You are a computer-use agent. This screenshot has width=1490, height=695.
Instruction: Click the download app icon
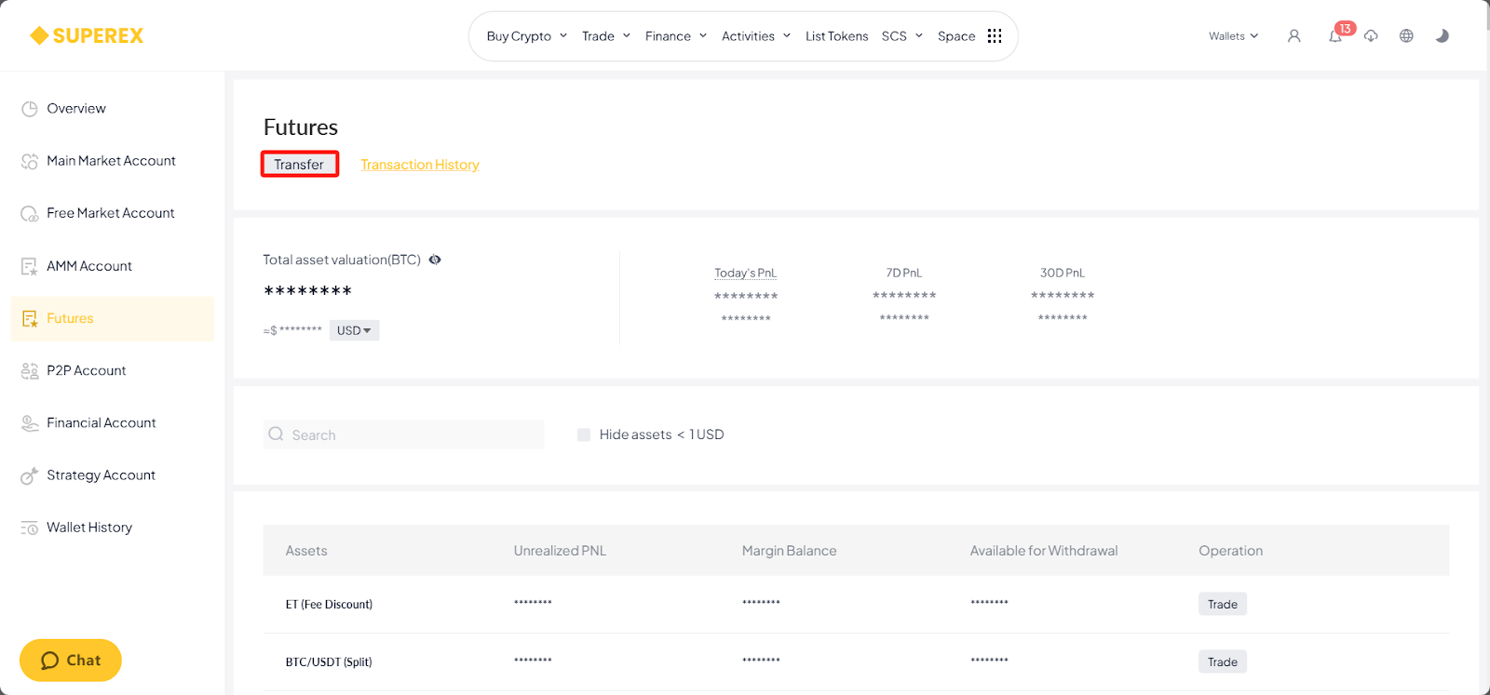click(x=1371, y=35)
